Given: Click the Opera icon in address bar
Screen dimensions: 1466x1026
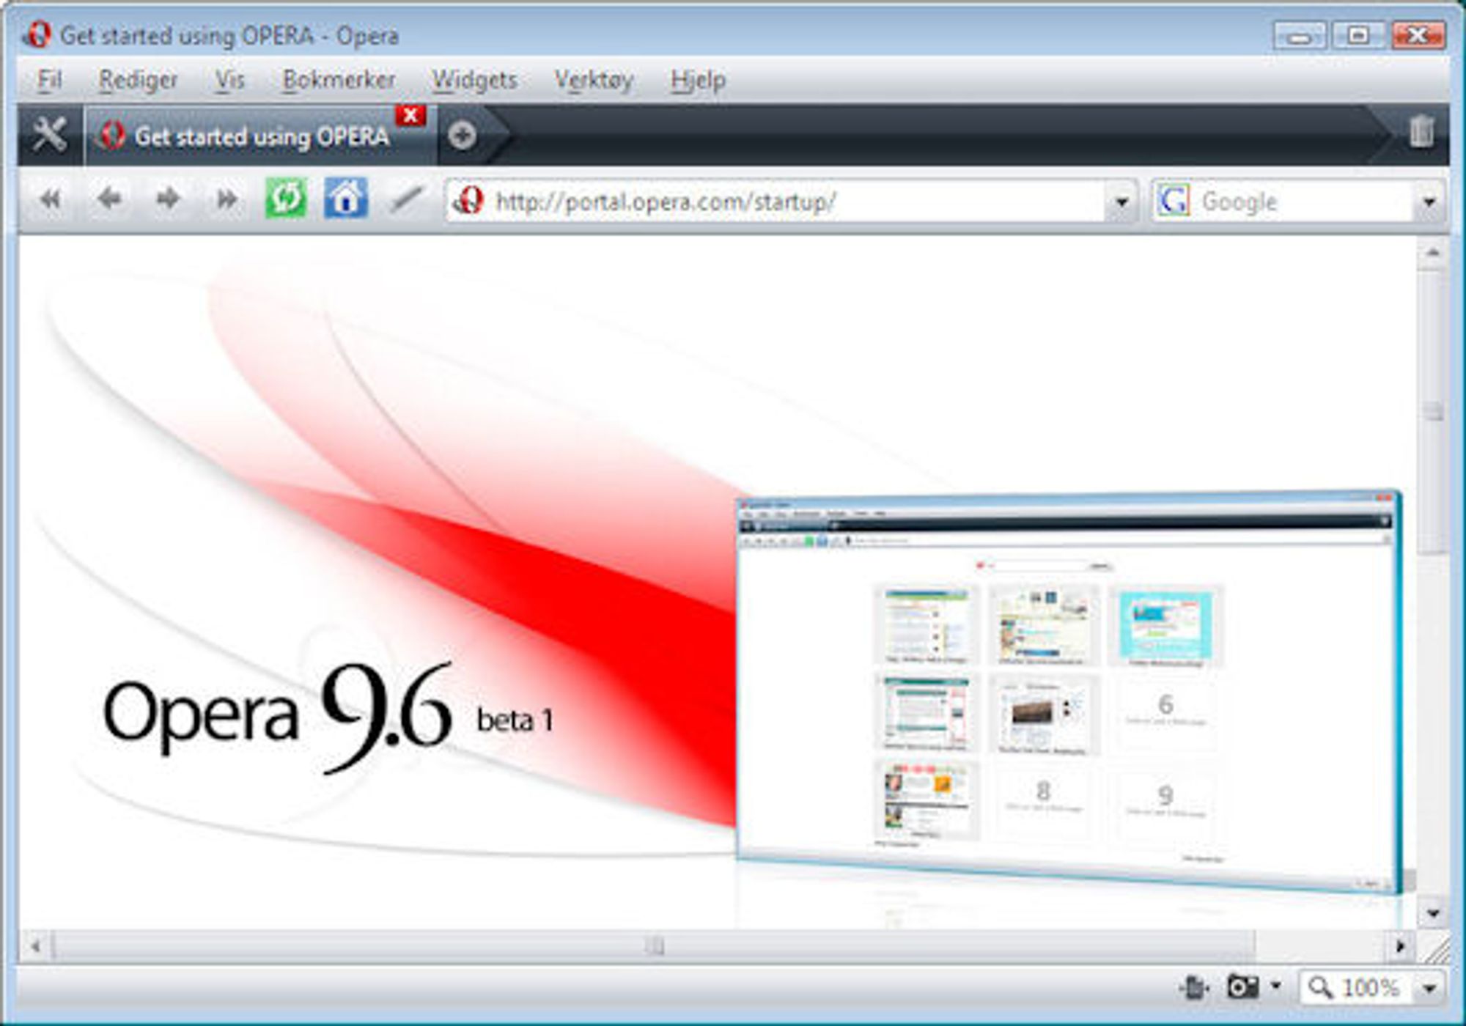Looking at the screenshot, I should [x=468, y=200].
